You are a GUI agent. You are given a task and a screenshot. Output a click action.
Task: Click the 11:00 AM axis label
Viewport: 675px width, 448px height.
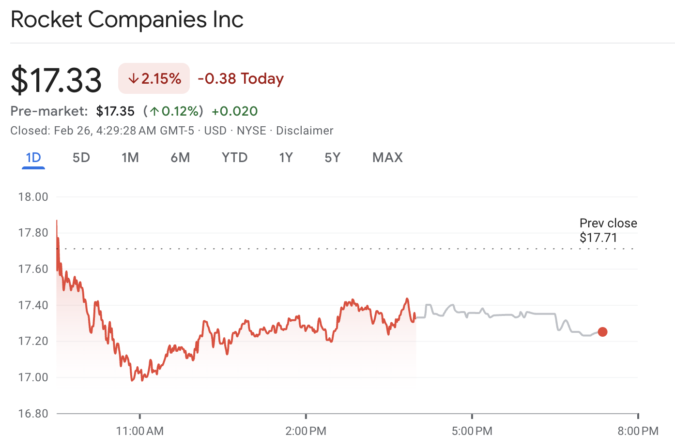click(x=140, y=431)
